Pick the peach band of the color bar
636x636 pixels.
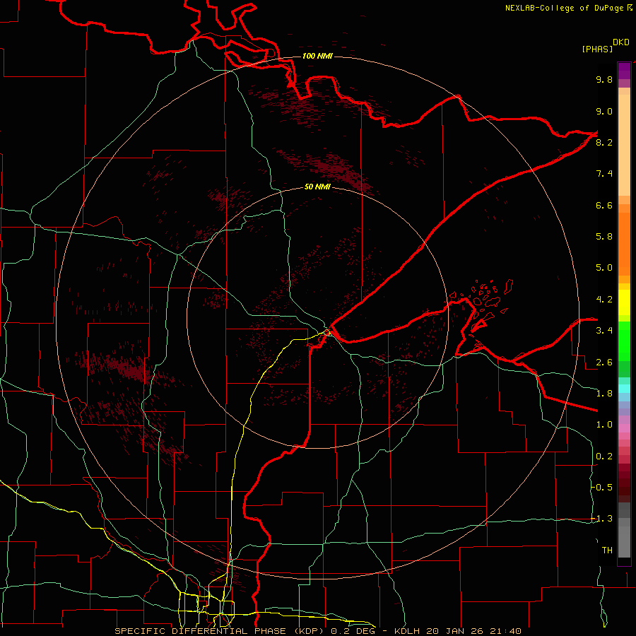click(x=624, y=145)
